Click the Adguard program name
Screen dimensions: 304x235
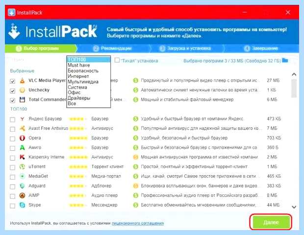(37, 186)
